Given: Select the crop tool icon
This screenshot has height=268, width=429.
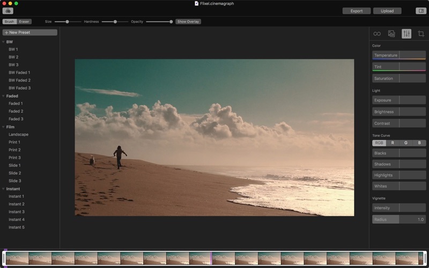Looking at the screenshot, I should coord(421,34).
